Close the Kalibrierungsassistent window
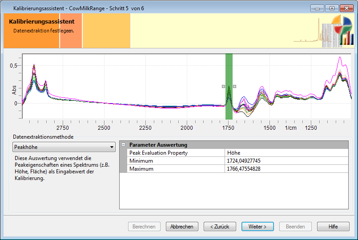The width and height of the screenshot is (358, 240). pyautogui.click(x=346, y=8)
